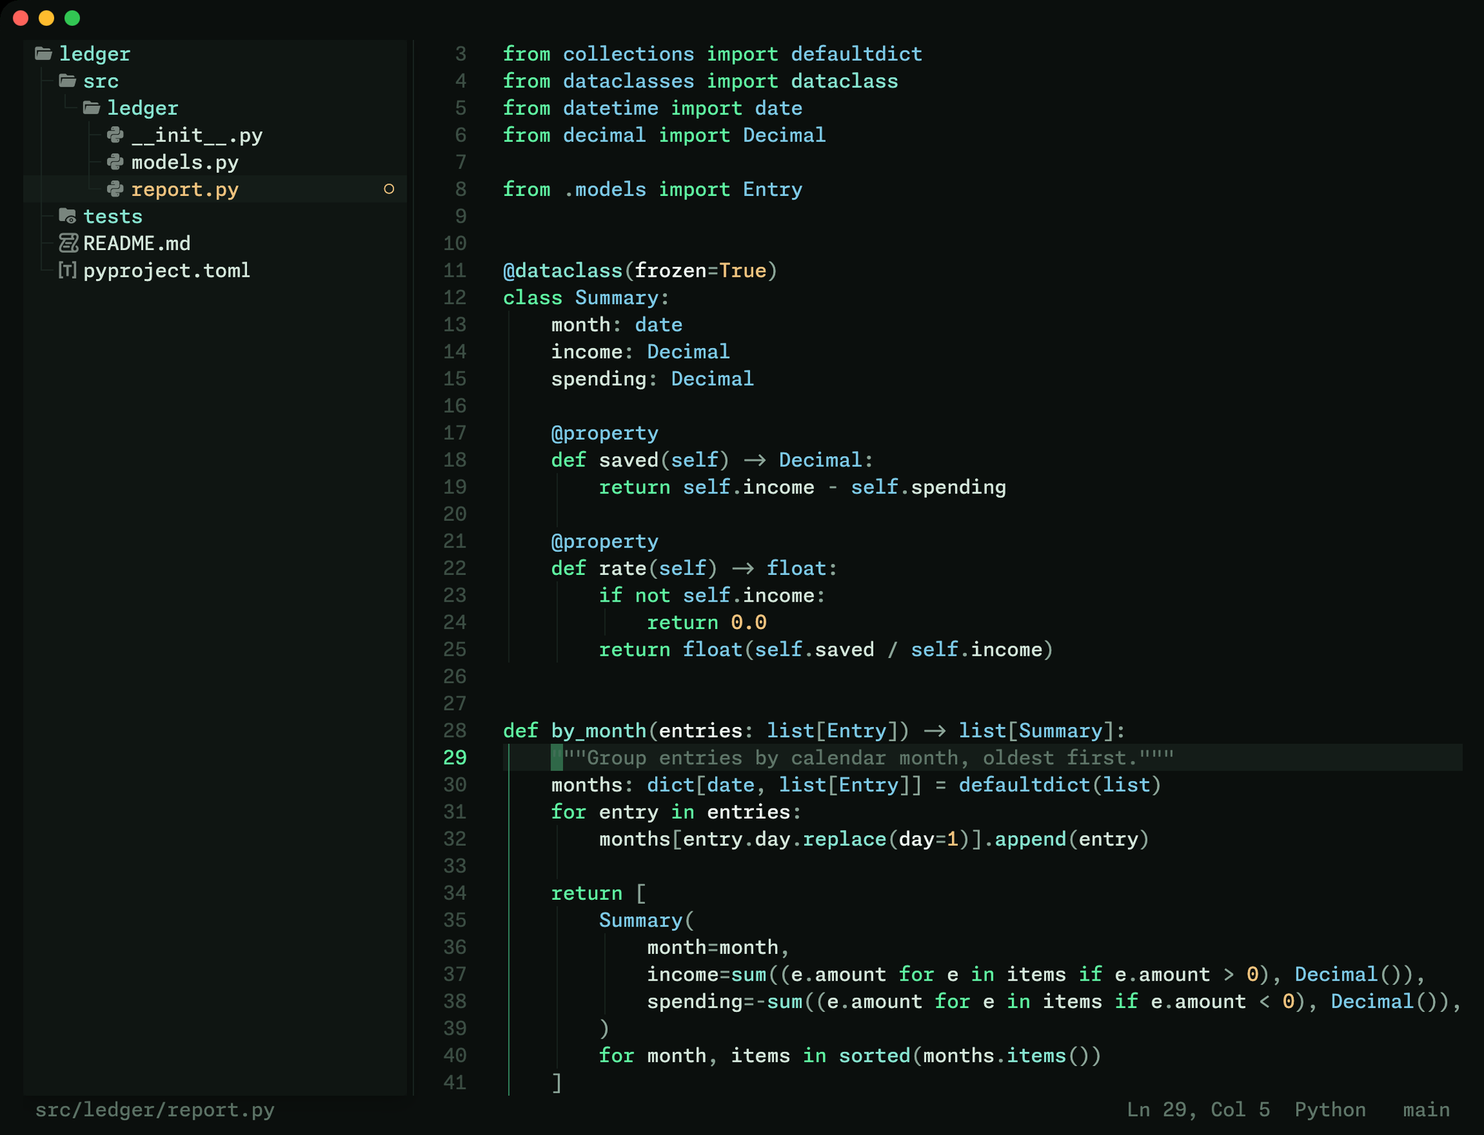Click the pyproject.toml file icon
Image resolution: width=1484 pixels, height=1135 pixels.
tap(68, 270)
